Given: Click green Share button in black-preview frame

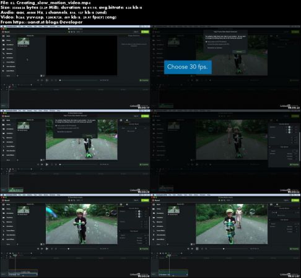Looking at the screenshot, I should point(145,32).
